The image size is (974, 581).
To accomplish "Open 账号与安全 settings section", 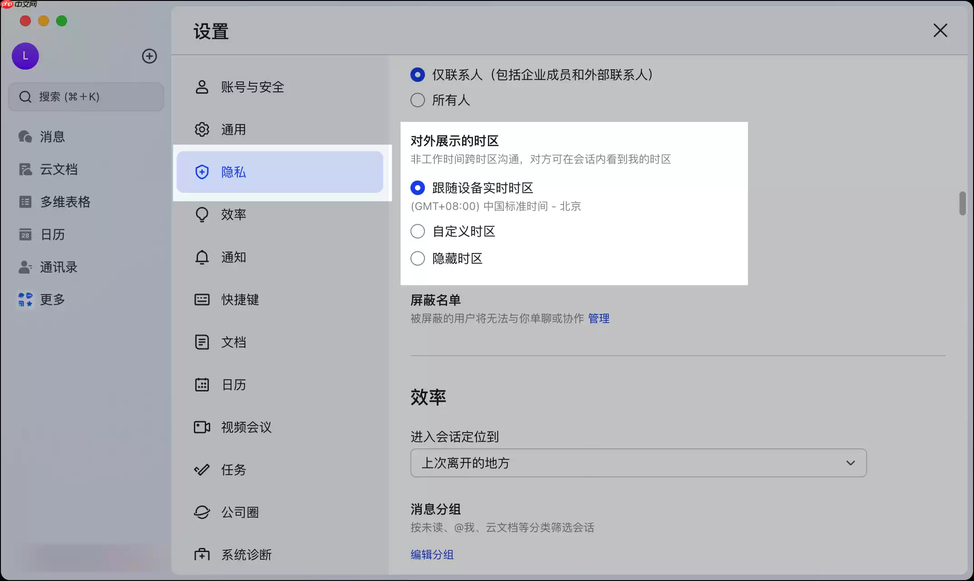I will pyautogui.click(x=252, y=87).
